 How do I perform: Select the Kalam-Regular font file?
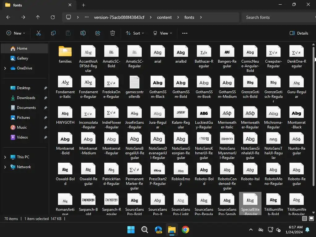181,118
